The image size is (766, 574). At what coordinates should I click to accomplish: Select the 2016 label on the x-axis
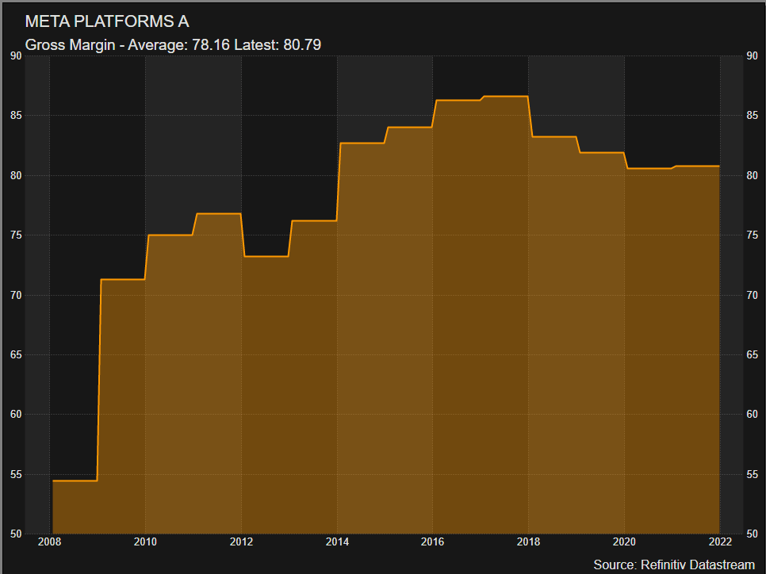tap(433, 541)
